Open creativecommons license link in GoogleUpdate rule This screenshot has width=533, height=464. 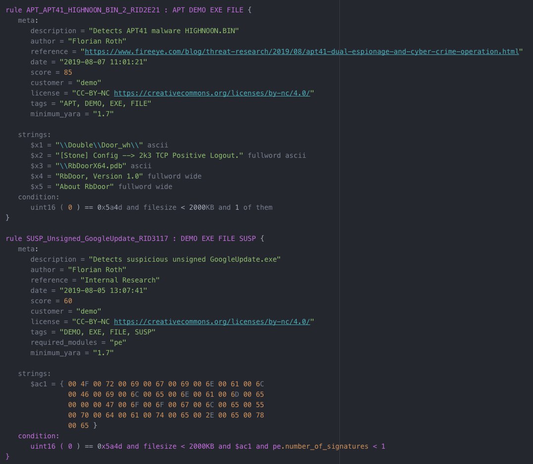click(x=212, y=322)
